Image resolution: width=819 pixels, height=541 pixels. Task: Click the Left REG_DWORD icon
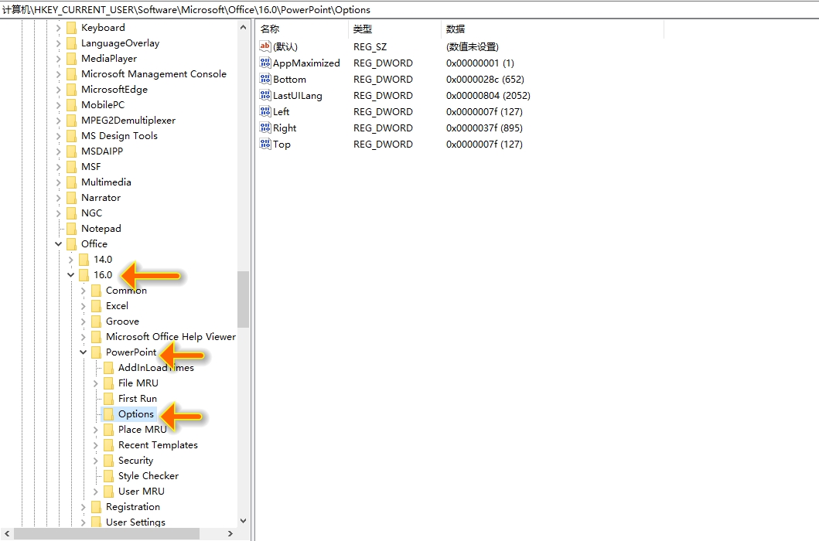click(264, 111)
